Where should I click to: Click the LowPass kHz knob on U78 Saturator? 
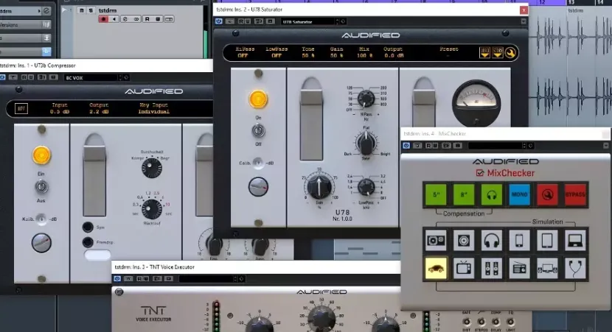366,188
